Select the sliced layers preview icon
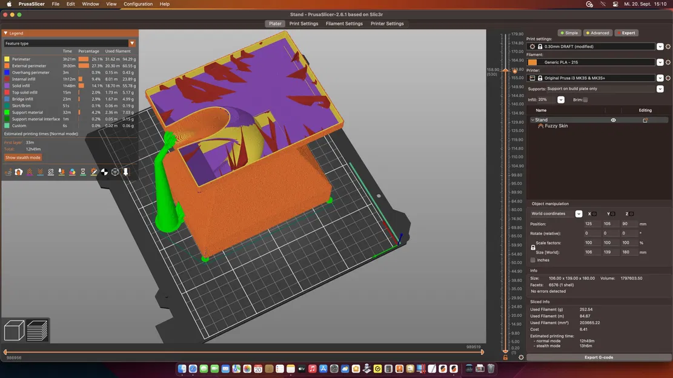The width and height of the screenshot is (673, 378). pos(38,331)
